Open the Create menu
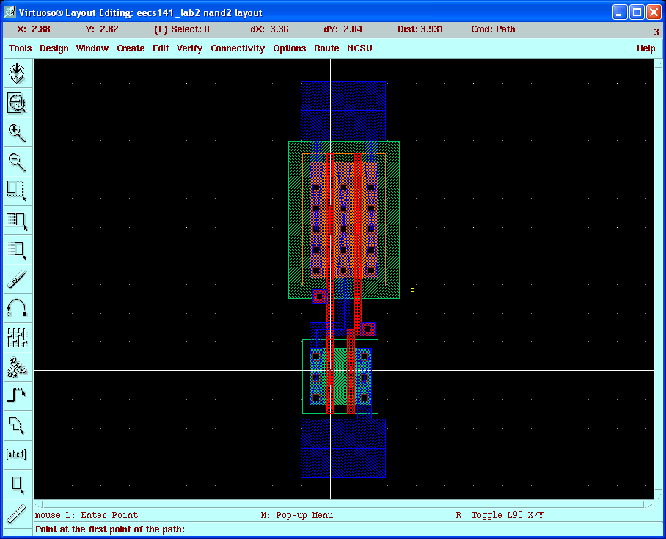The image size is (666, 539). point(131,48)
